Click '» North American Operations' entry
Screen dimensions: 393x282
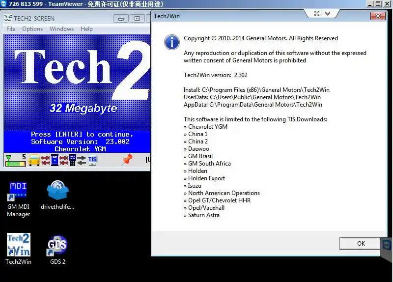pyautogui.click(x=222, y=193)
